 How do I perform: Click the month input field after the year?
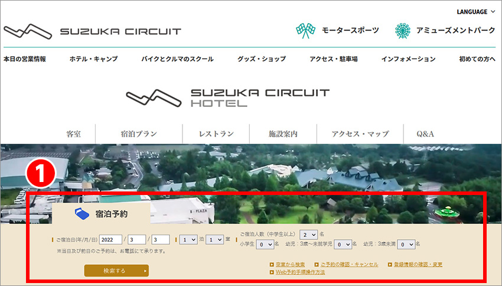(x=136, y=239)
